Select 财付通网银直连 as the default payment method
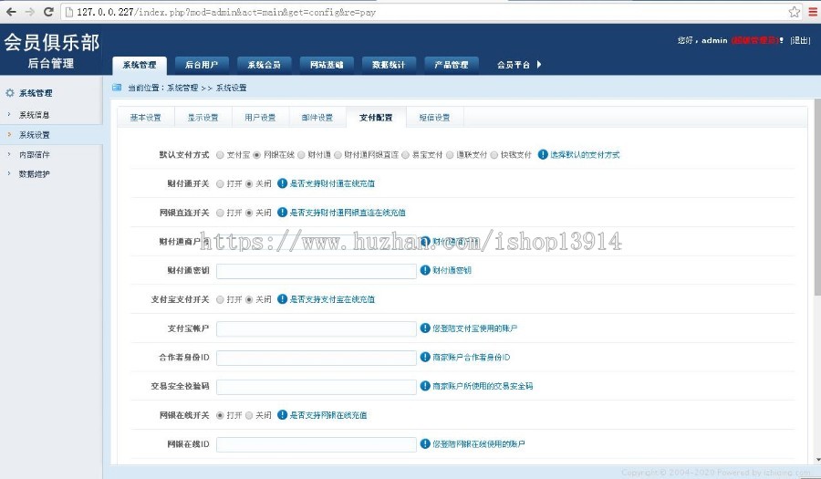 [x=338, y=155]
